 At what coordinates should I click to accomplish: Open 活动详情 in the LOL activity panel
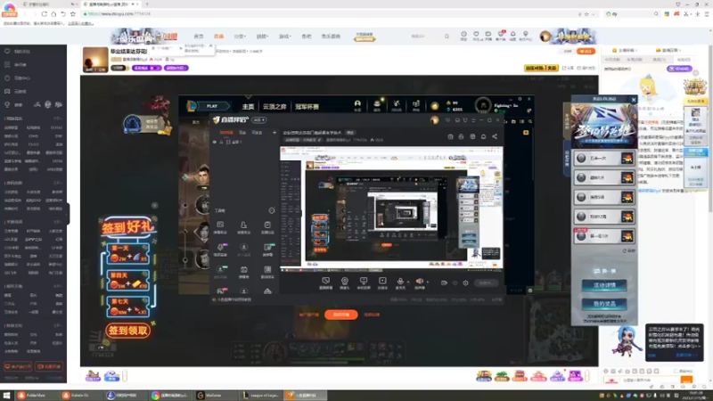604,285
